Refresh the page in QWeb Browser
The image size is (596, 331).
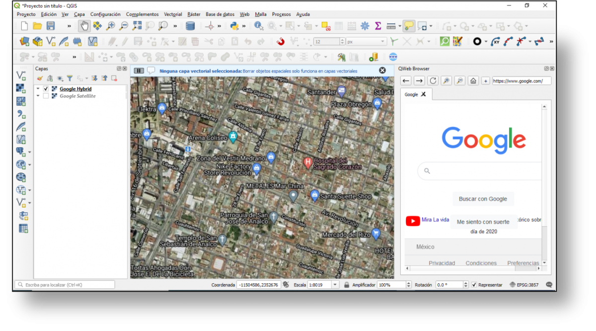[433, 81]
